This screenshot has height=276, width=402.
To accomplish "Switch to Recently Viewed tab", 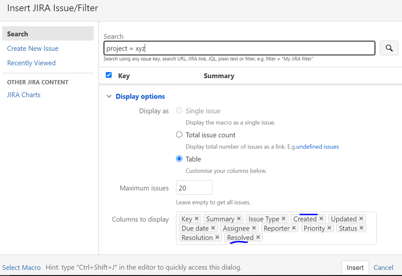I will tap(31, 63).
